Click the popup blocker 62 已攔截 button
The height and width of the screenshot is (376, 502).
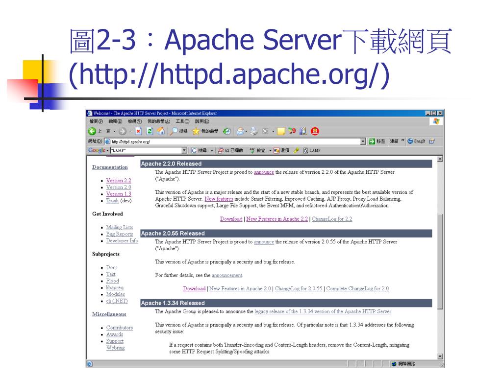pos(230,150)
